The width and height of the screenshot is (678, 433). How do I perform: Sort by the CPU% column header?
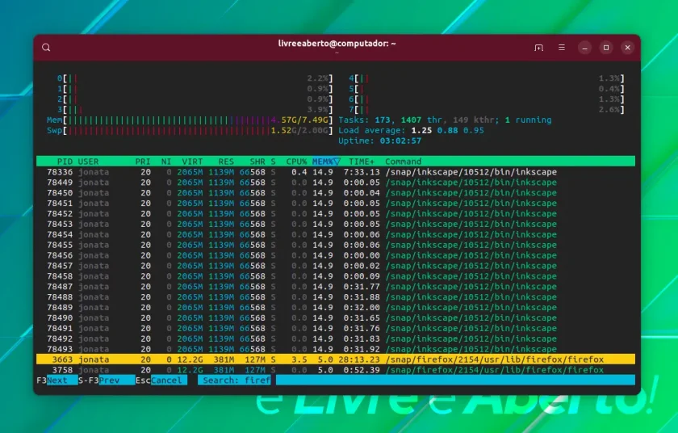tap(296, 162)
